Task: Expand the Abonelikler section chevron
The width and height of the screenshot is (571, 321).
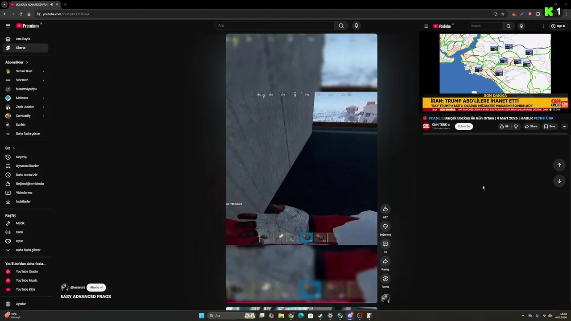Action: coord(27,62)
